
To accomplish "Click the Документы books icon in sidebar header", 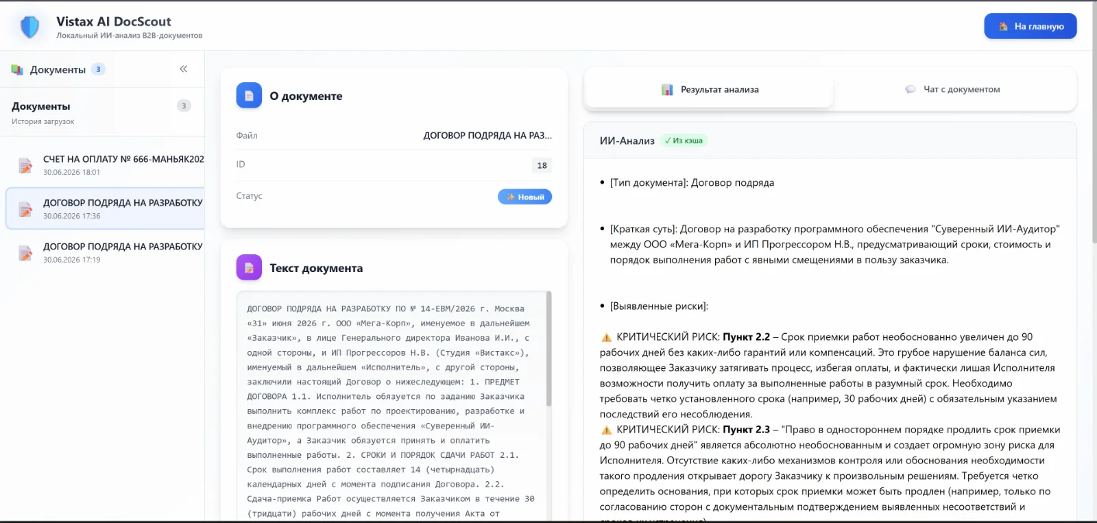I will [17, 70].
